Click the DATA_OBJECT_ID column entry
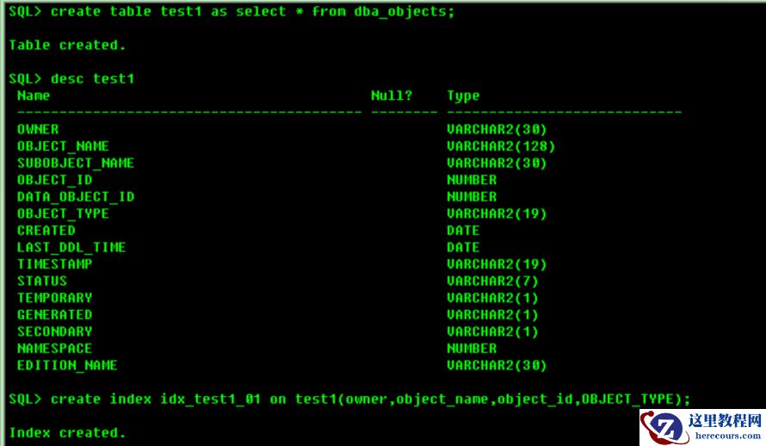The image size is (766, 446). tap(76, 196)
